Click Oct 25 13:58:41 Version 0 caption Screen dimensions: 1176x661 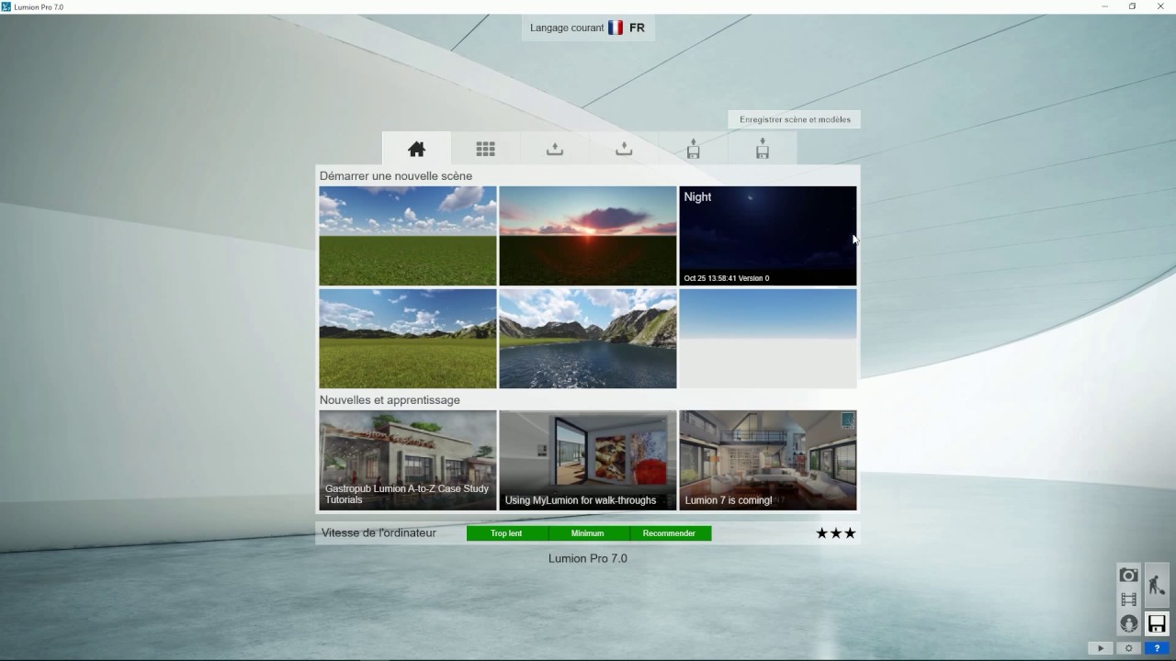[727, 278]
